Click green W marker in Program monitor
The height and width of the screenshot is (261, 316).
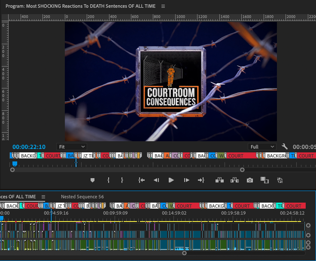click(x=222, y=155)
